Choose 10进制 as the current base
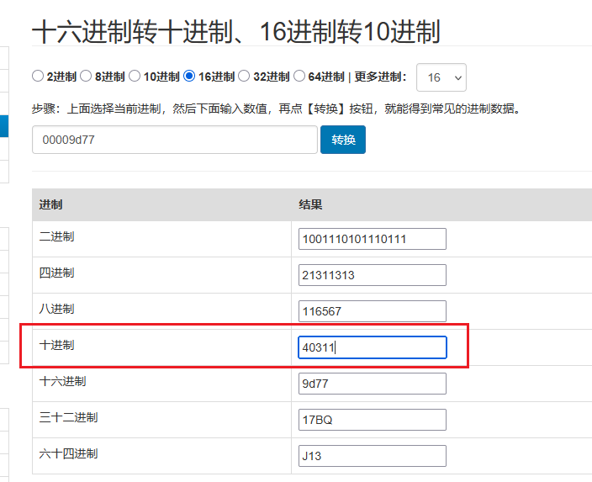592x482 pixels. coord(135,77)
